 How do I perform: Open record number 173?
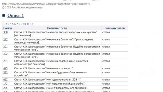(5, 84)
